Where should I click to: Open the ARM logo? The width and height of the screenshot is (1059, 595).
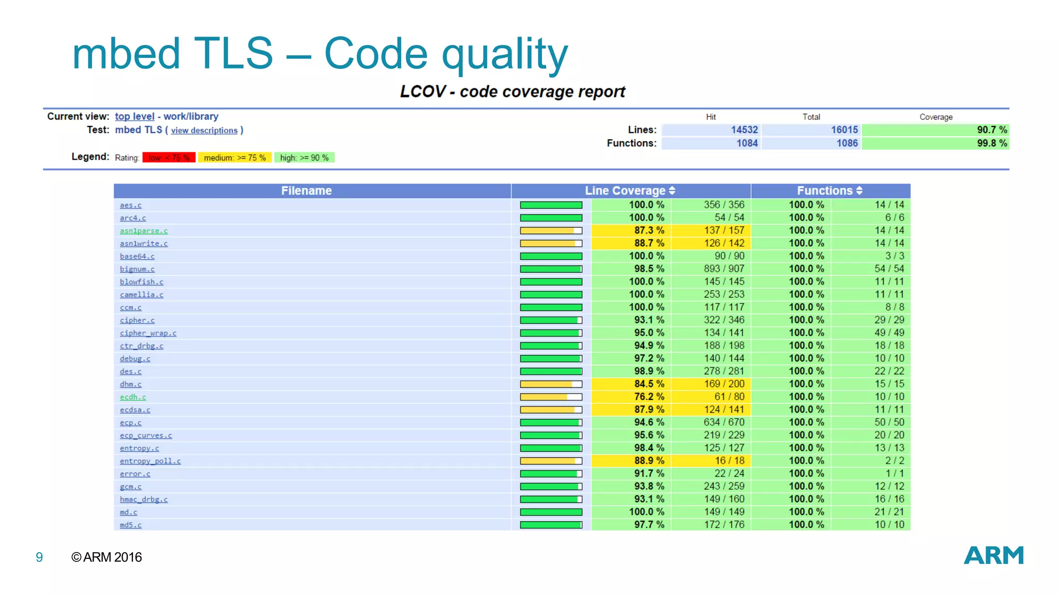[x=993, y=555]
